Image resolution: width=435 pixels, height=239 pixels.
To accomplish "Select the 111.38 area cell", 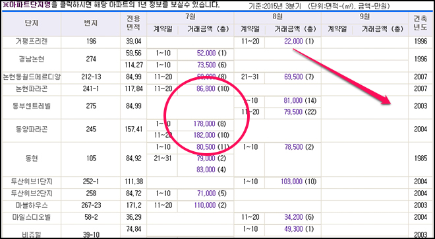I will tap(133, 182).
